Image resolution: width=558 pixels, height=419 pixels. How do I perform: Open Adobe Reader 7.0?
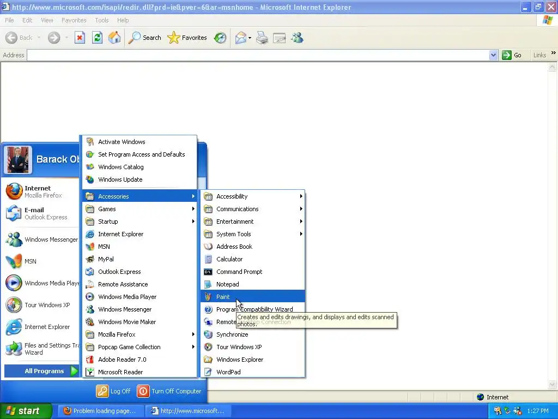click(x=139, y=359)
